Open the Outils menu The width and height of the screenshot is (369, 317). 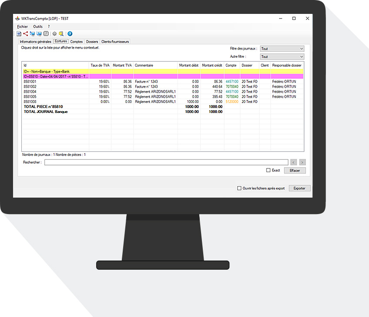(38, 26)
